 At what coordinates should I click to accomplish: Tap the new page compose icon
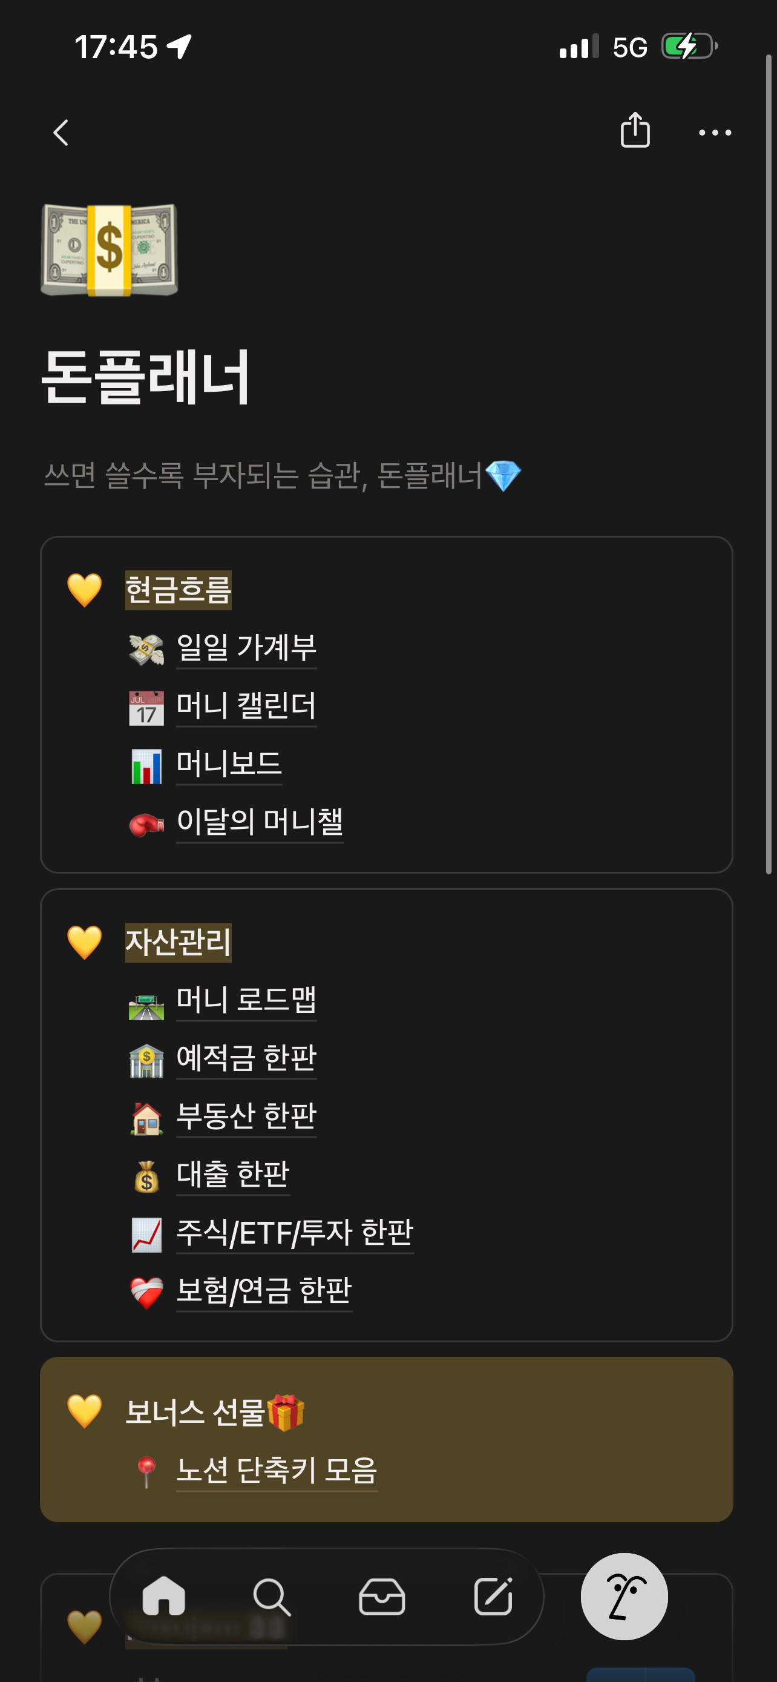[x=493, y=1596]
